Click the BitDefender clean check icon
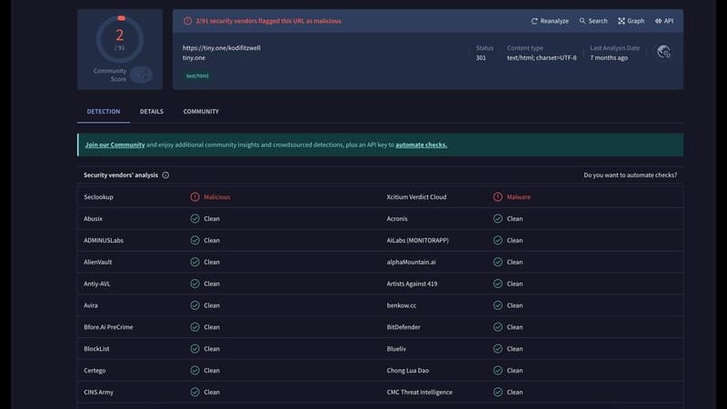The image size is (727, 409). 497,327
